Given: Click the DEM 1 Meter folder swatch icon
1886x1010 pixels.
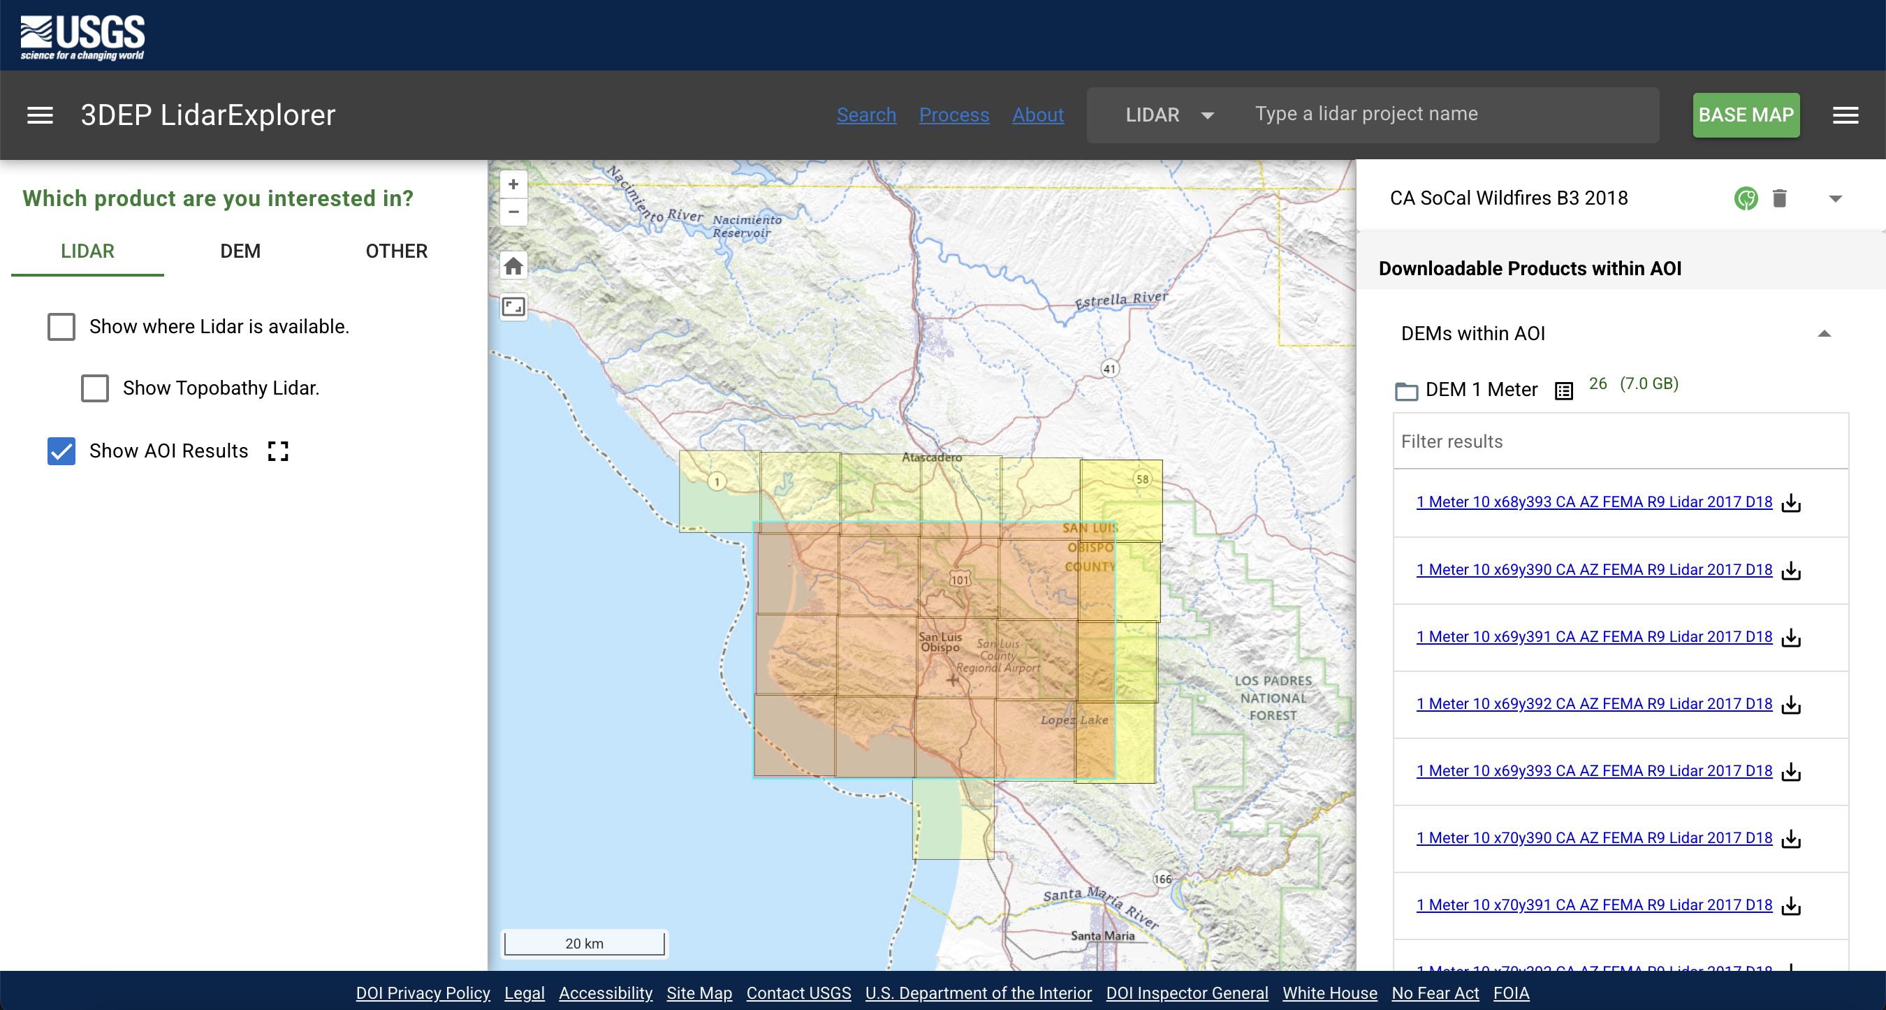Looking at the screenshot, I should coord(1406,392).
